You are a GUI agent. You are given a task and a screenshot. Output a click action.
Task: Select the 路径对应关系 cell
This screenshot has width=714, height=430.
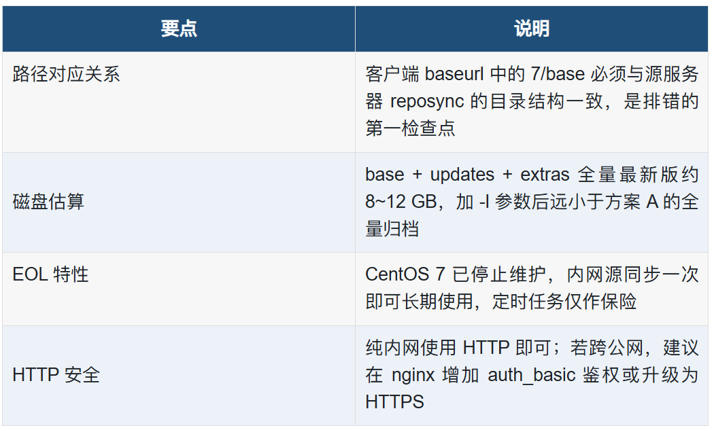click(178, 102)
